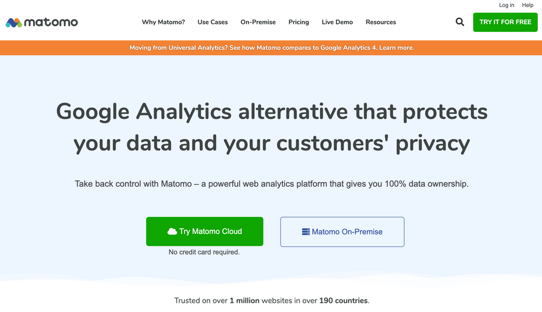Follow the Learn more banner link
This screenshot has height=312, width=542.
pos(397,48)
